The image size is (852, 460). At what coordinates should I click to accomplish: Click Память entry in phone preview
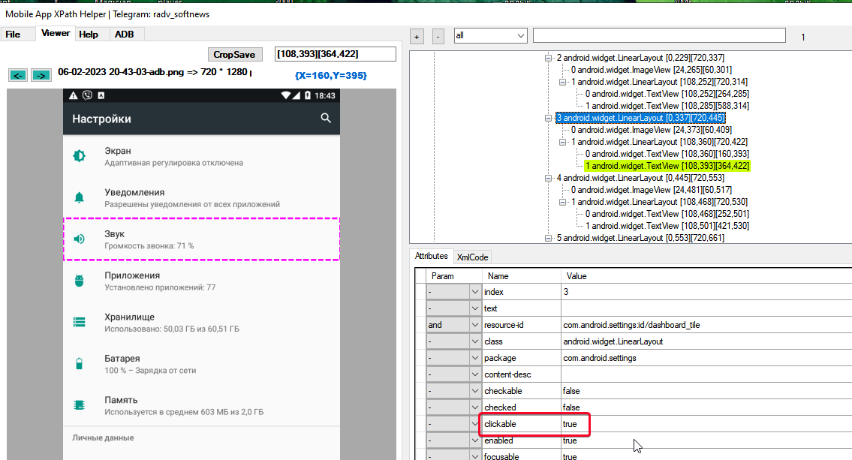pos(202,405)
